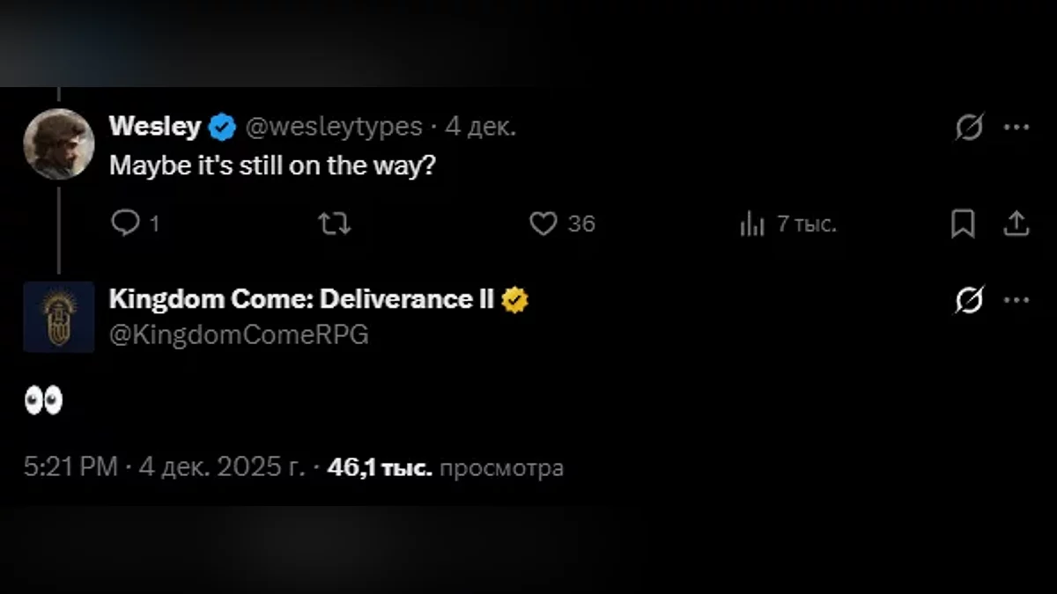Screen dimensions: 1057x594
Task: Open Kingdom Come: Deliverance II avatar
Action: coord(58,317)
